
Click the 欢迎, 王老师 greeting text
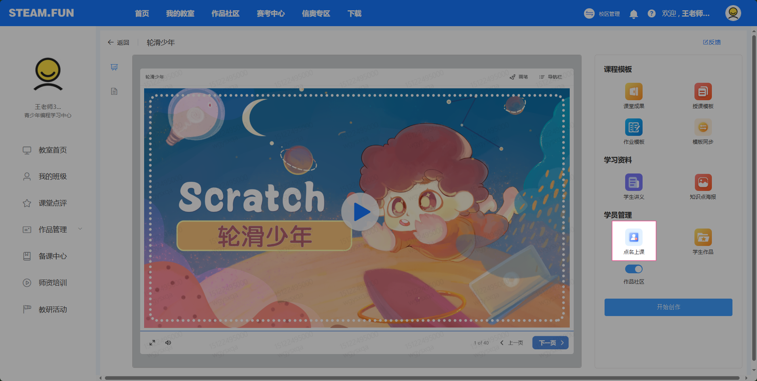point(686,13)
